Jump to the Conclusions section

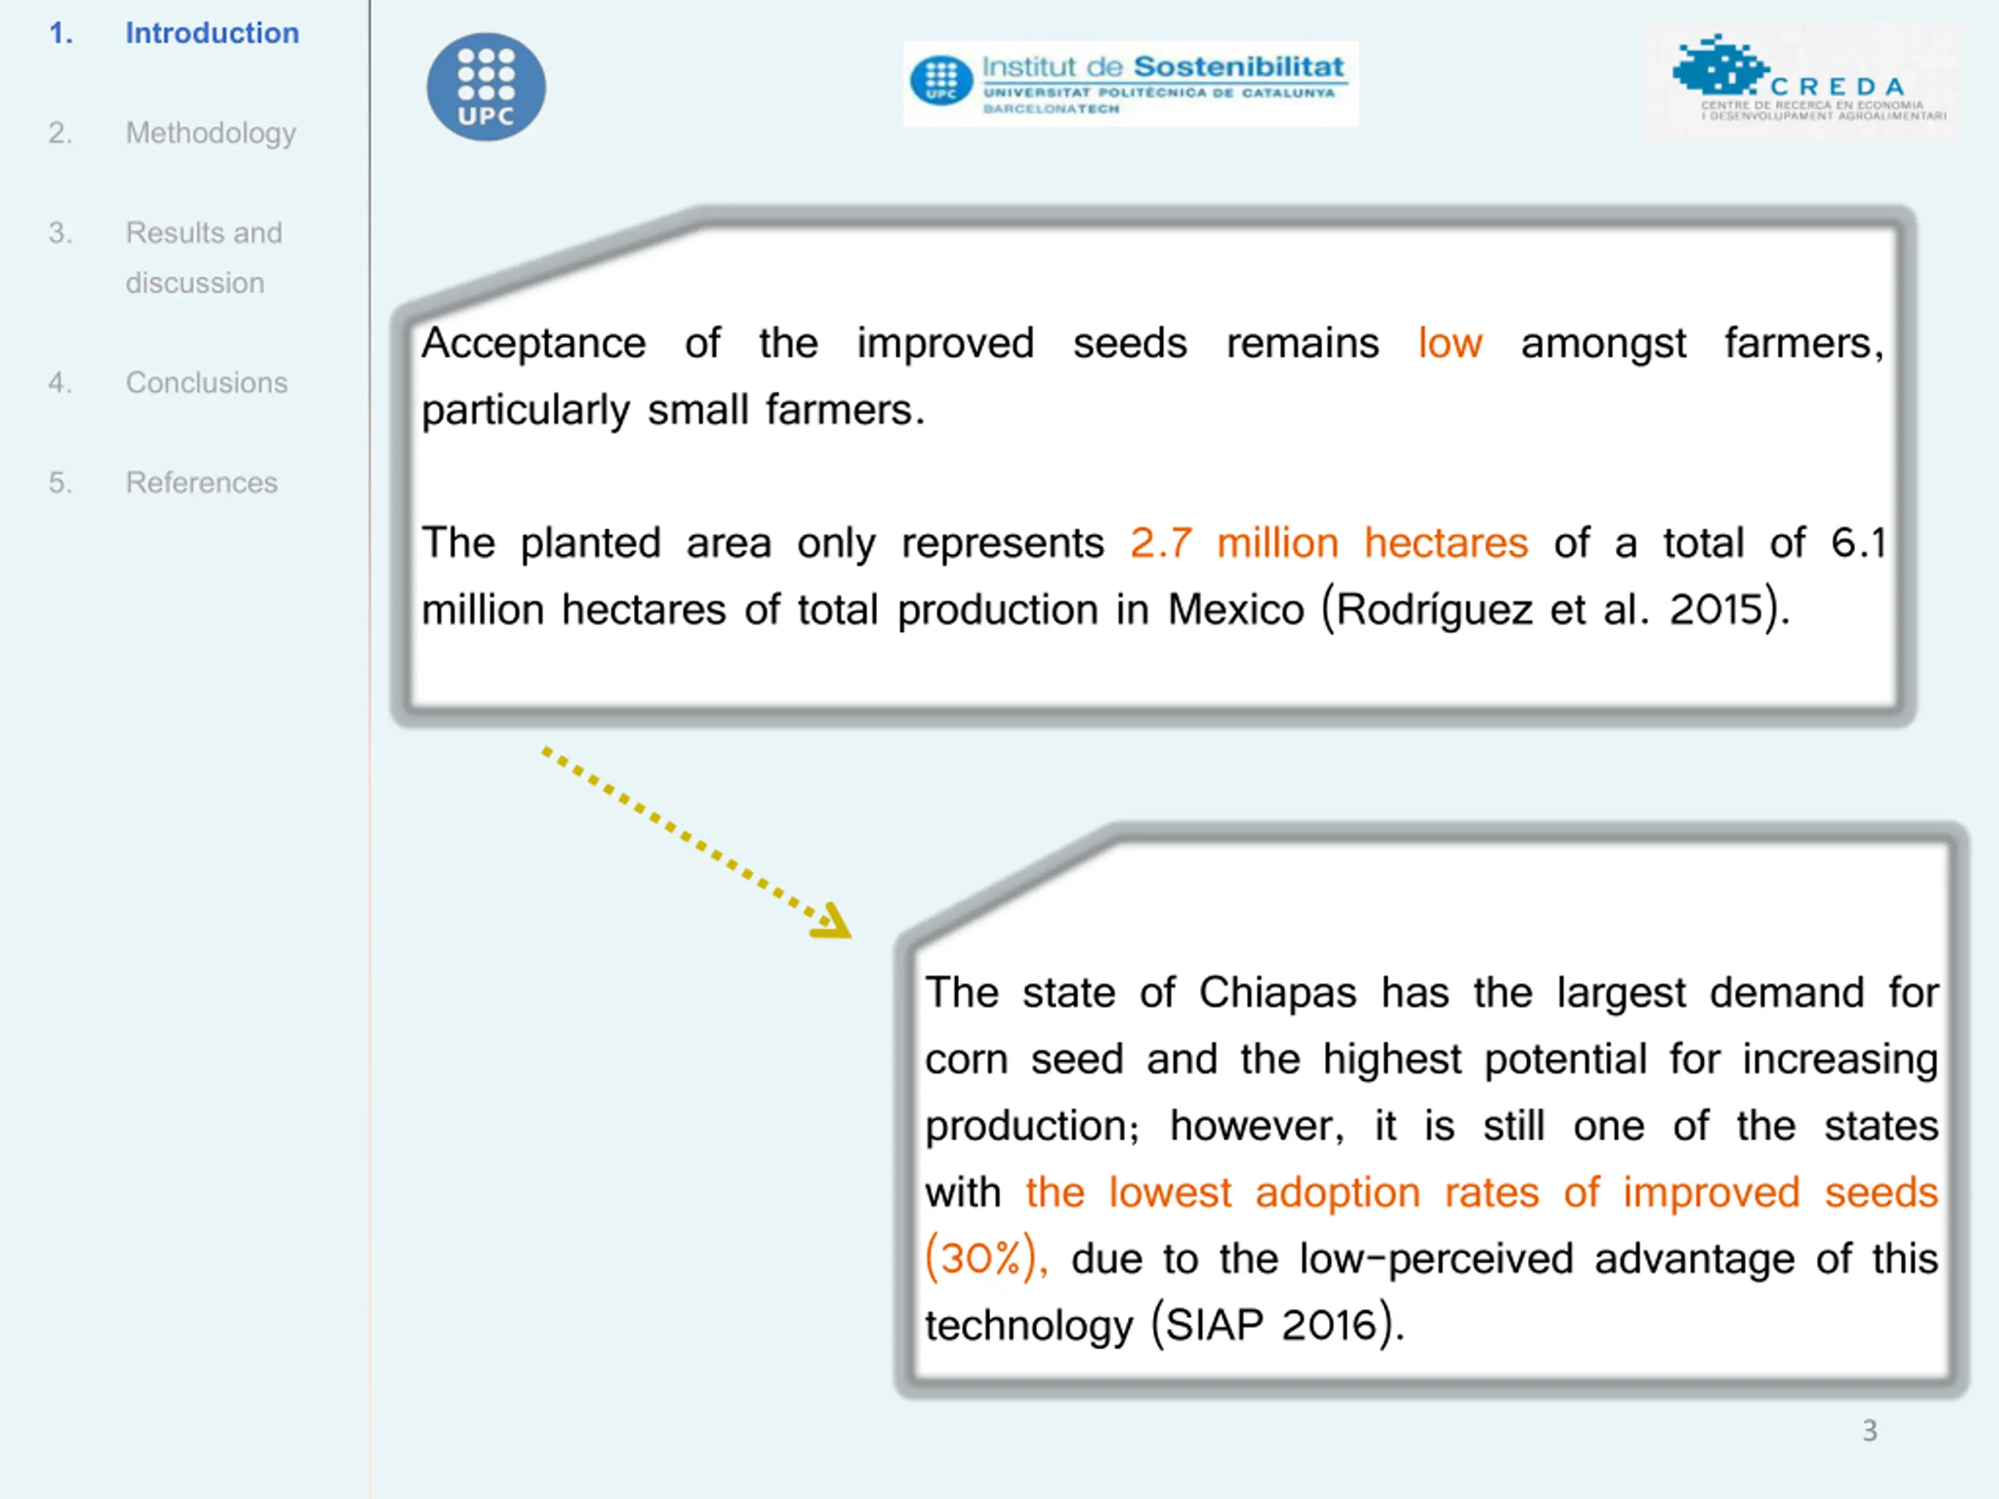click(x=206, y=383)
